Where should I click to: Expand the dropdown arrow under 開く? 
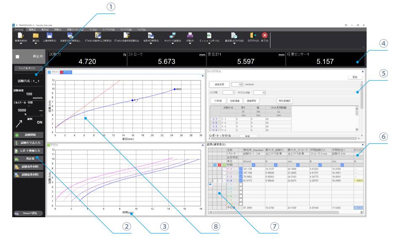click(x=35, y=43)
